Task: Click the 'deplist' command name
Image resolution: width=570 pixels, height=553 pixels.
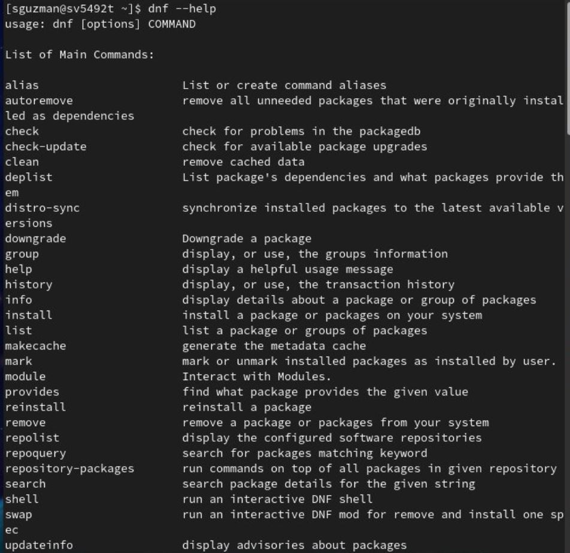Action: click(x=29, y=177)
